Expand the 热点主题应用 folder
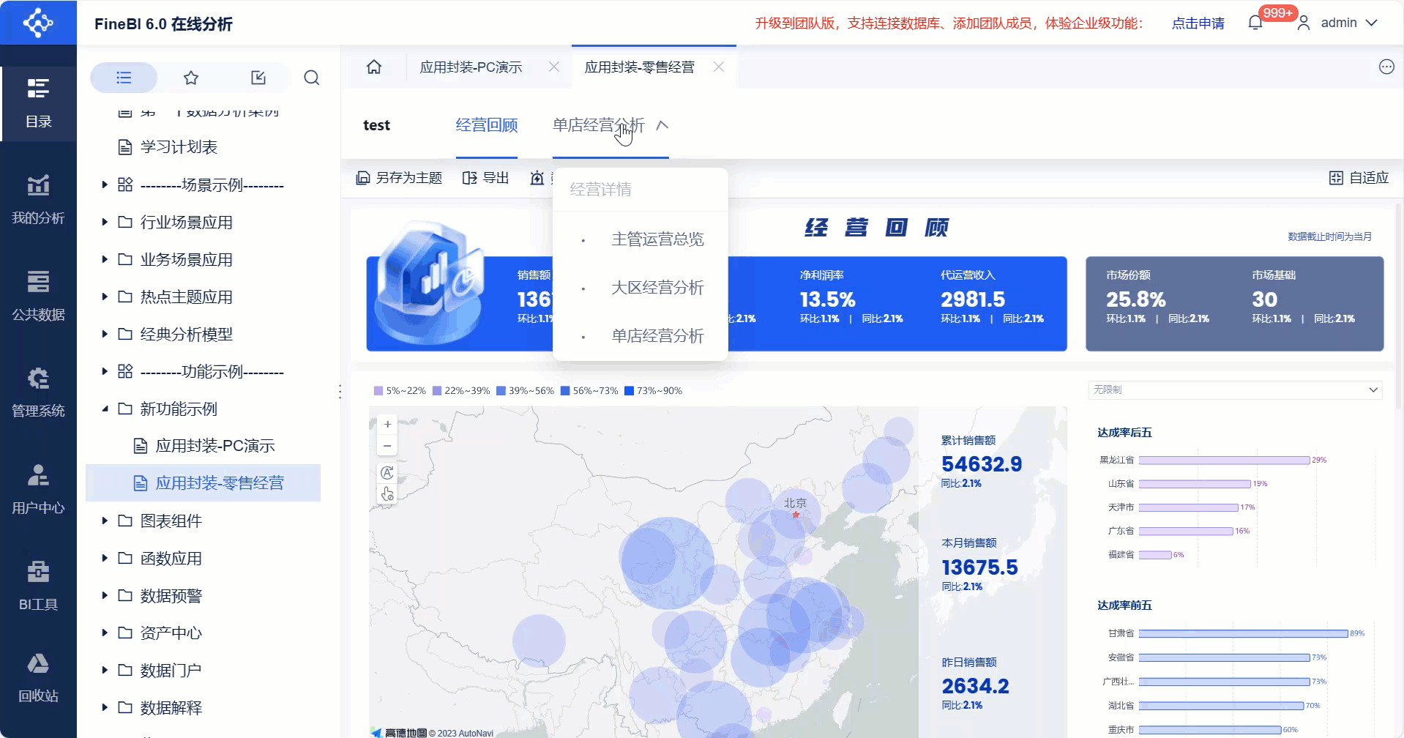This screenshot has width=1404, height=738. (x=105, y=297)
